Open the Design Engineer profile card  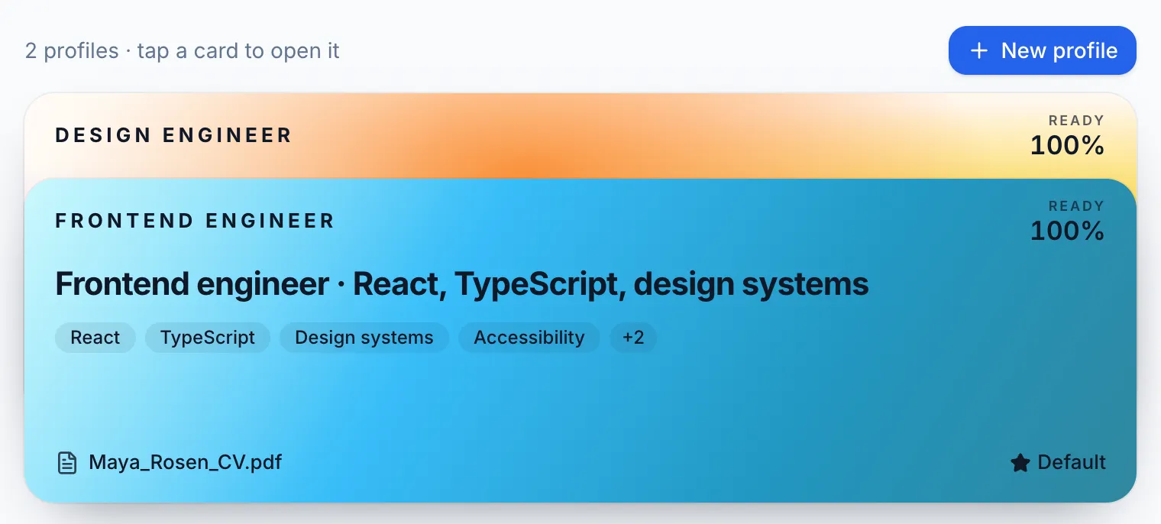(x=580, y=136)
